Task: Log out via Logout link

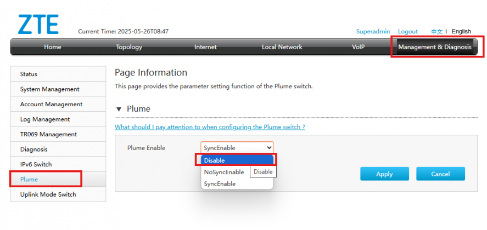Action: click(x=408, y=31)
